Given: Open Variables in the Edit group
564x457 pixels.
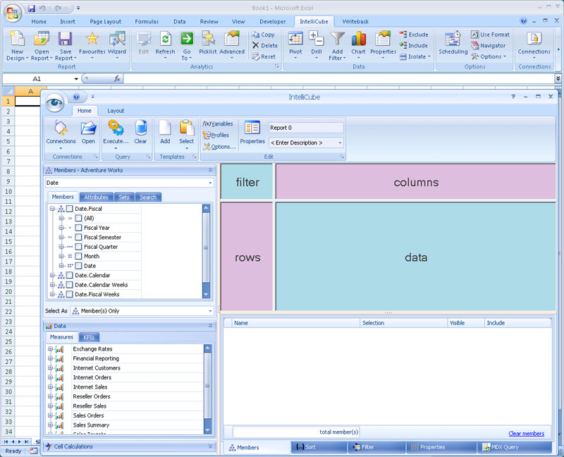Looking at the screenshot, I should 218,124.
